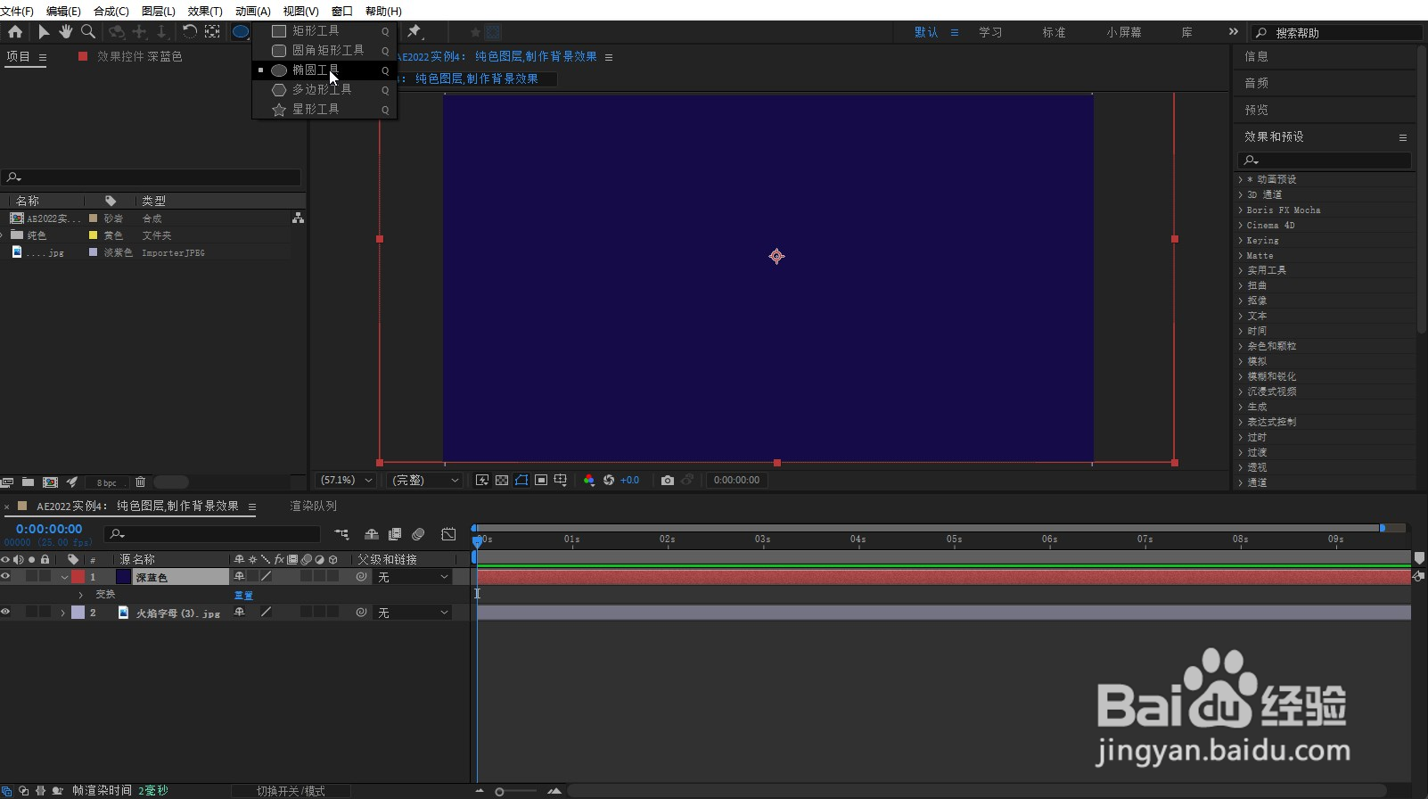Switch to the 小屏幕 workspace
This screenshot has height=799, width=1428.
click(1124, 32)
